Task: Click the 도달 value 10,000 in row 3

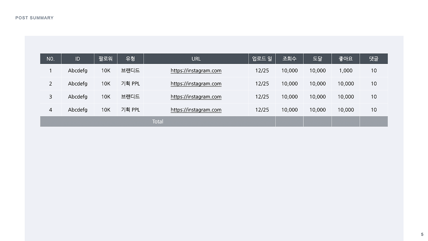Action: [x=318, y=97]
